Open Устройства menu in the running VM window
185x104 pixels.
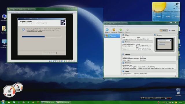(x=23, y=12)
